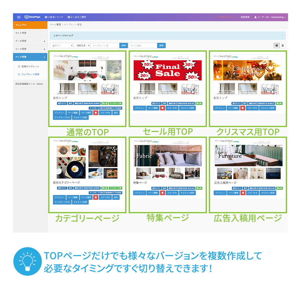Viewport: 301px width, 289px height.
Task: Click アップロードする on the 楽天カテゴリーページ card
Action: click(x=62, y=202)
